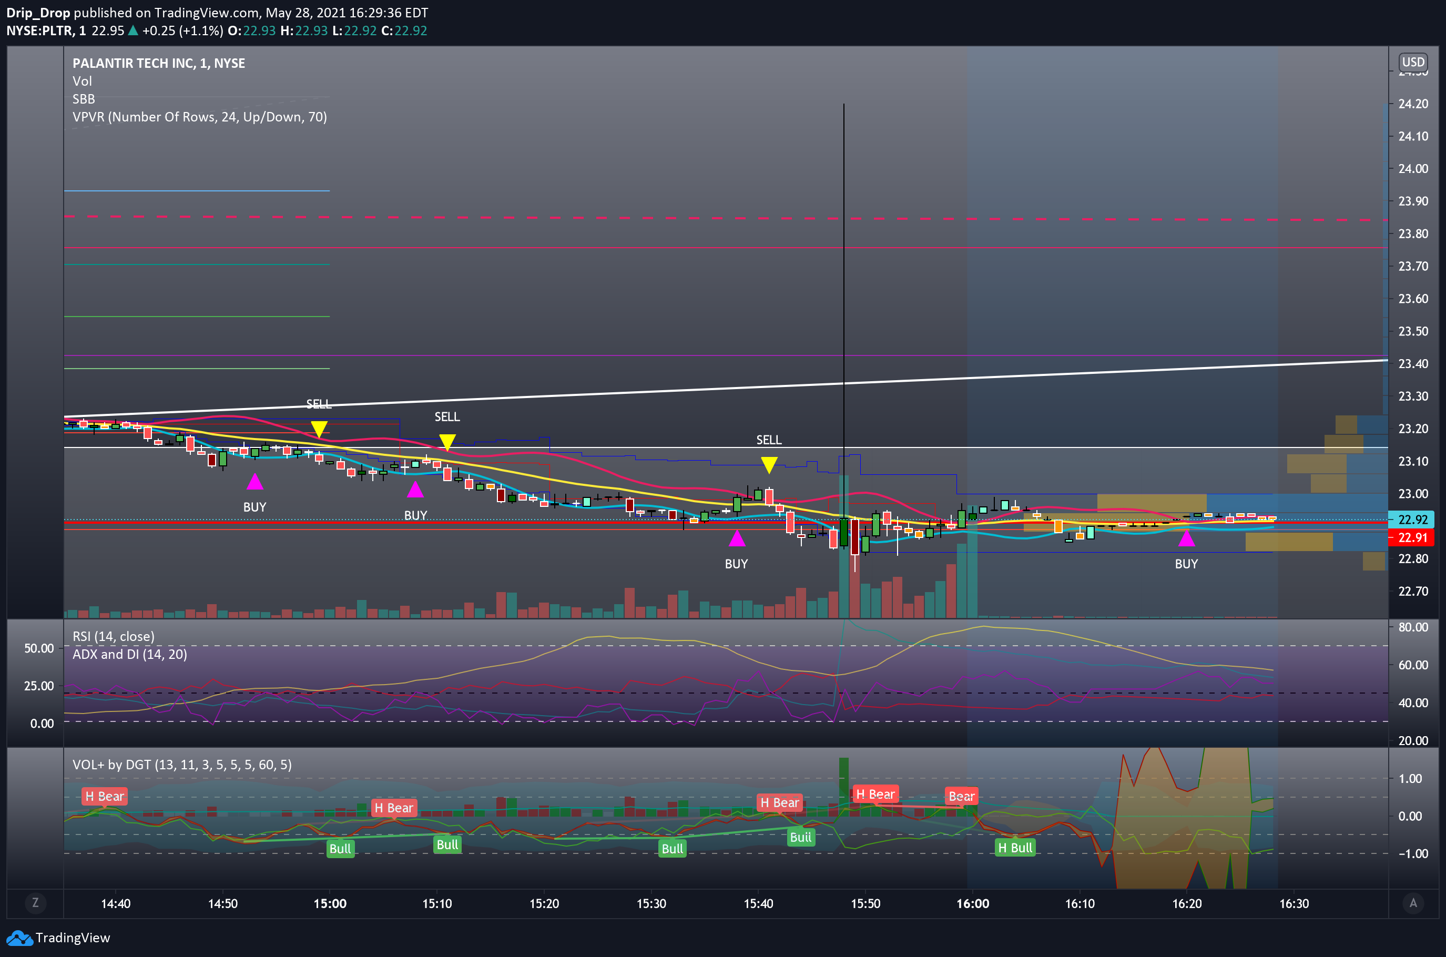Screen dimensions: 1446x957
Task: Click the SELL label near 15:10
Action: coord(447,417)
